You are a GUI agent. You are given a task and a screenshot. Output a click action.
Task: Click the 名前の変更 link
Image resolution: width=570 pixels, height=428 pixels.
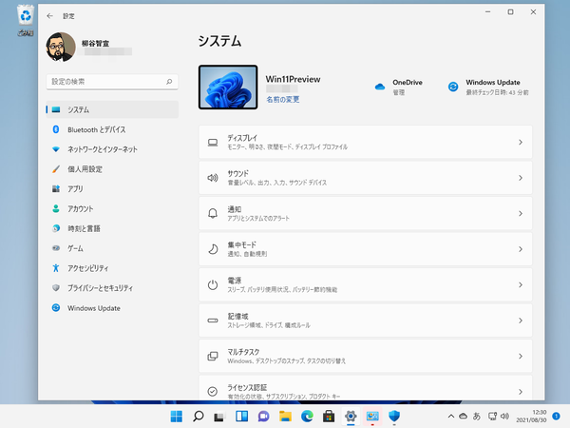284,98
